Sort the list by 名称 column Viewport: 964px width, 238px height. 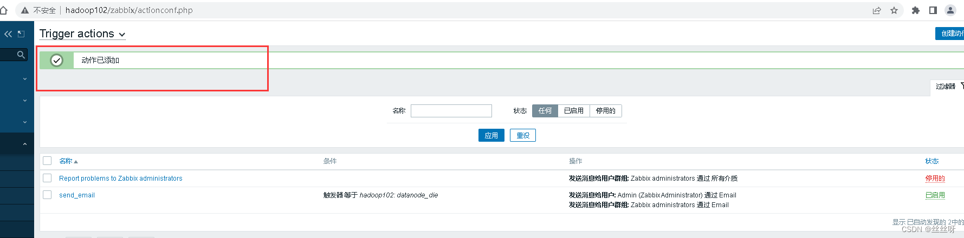coord(68,161)
